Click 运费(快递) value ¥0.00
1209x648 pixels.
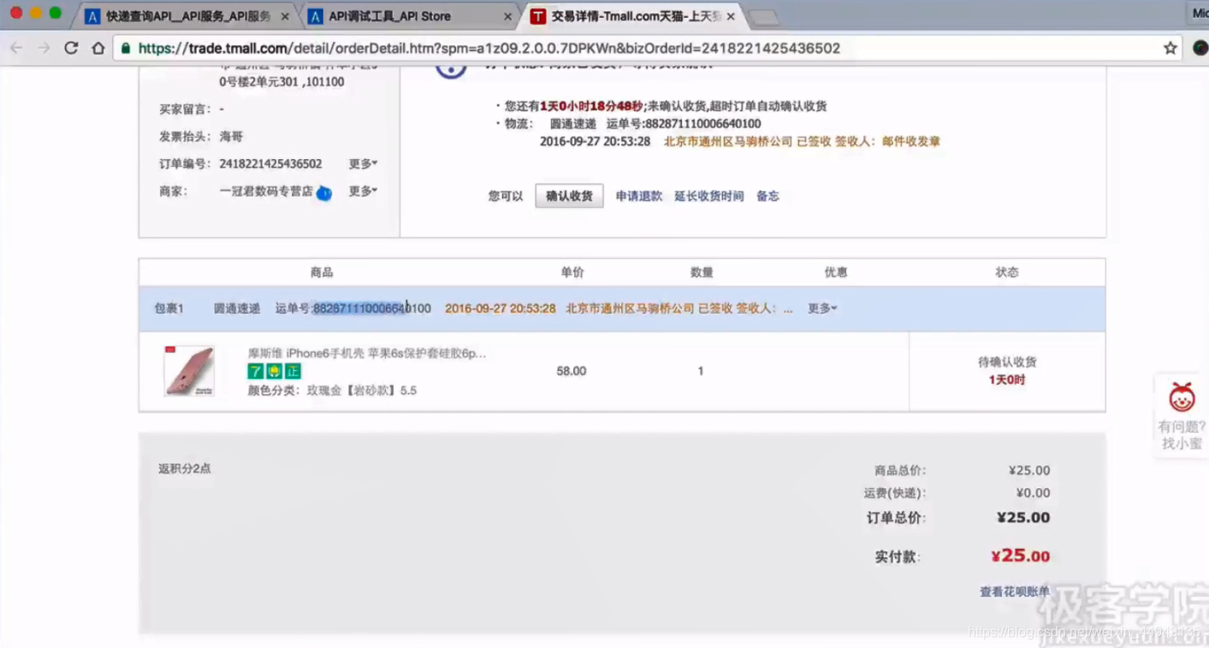(x=1033, y=493)
